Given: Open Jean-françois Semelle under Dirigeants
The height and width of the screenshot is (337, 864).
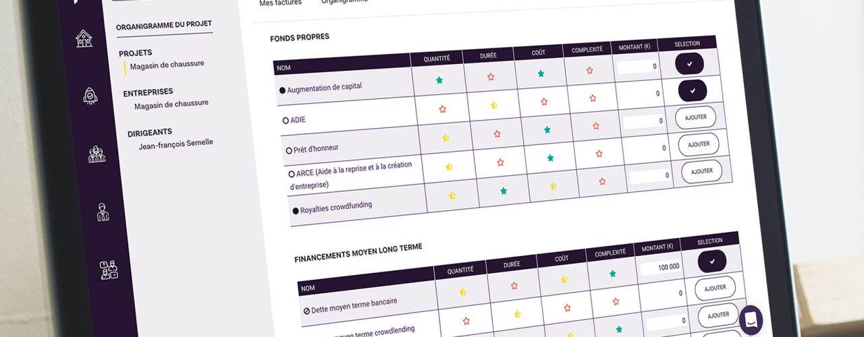Looking at the screenshot, I should (175, 144).
